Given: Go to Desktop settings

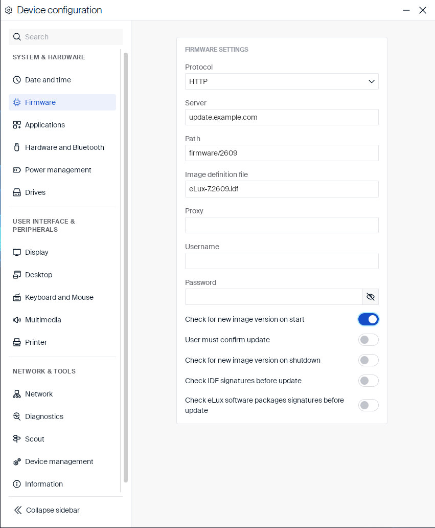Looking at the screenshot, I should [62, 275].
